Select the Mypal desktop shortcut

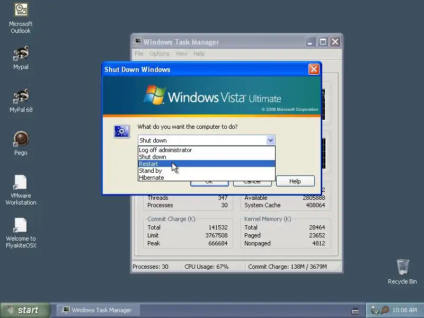click(21, 58)
